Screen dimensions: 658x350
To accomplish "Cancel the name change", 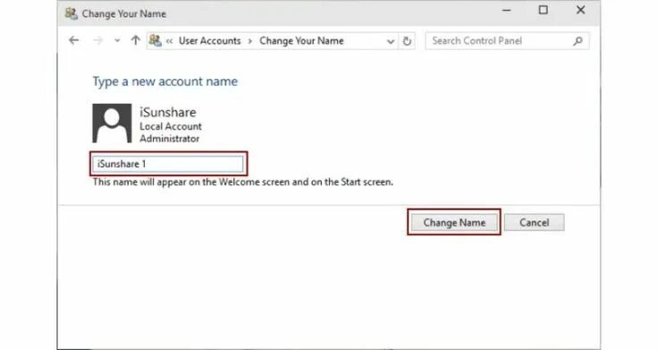I will click(535, 222).
